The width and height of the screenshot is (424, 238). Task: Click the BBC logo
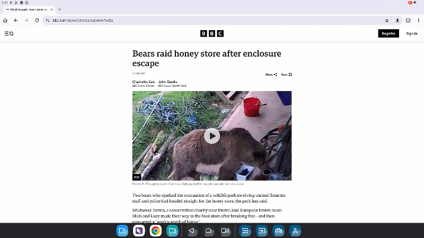point(212,34)
